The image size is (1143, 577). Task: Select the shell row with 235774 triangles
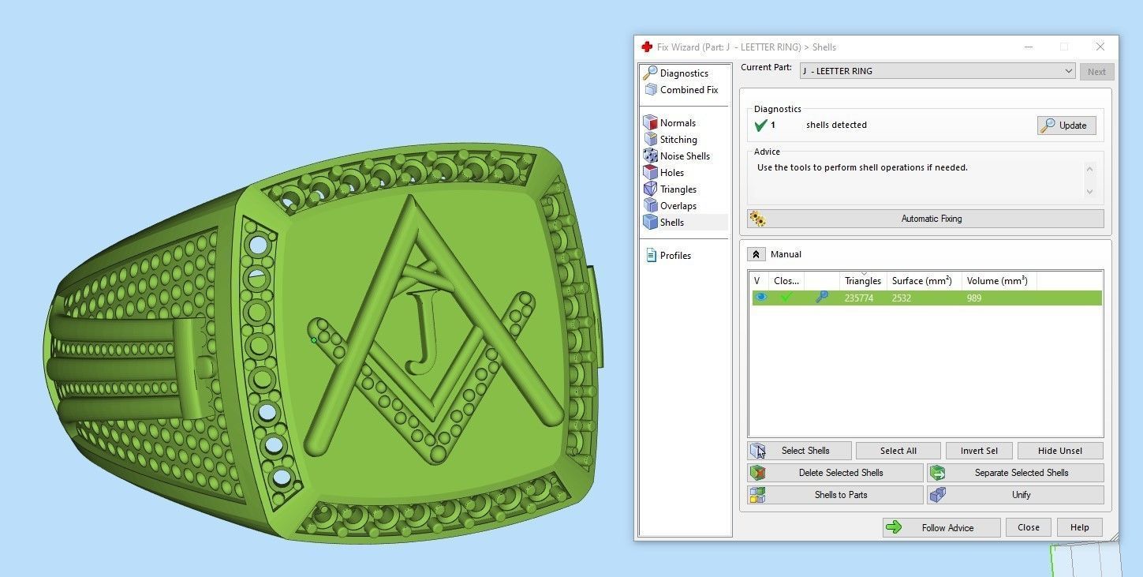(926, 298)
